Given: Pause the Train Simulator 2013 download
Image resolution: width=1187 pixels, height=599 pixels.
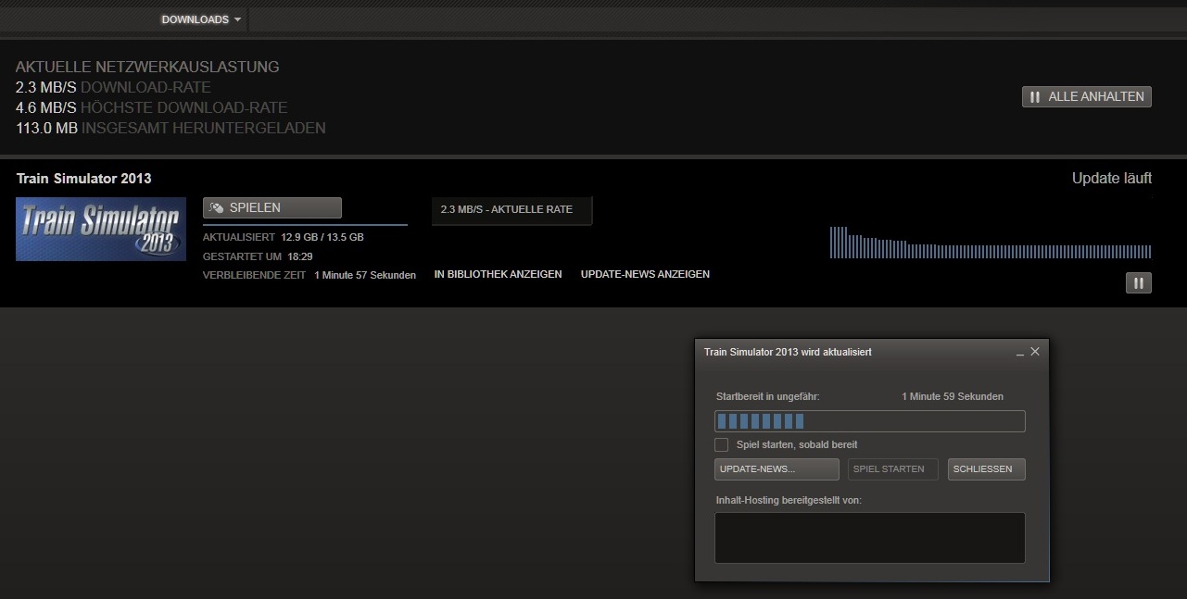Looking at the screenshot, I should (1138, 282).
